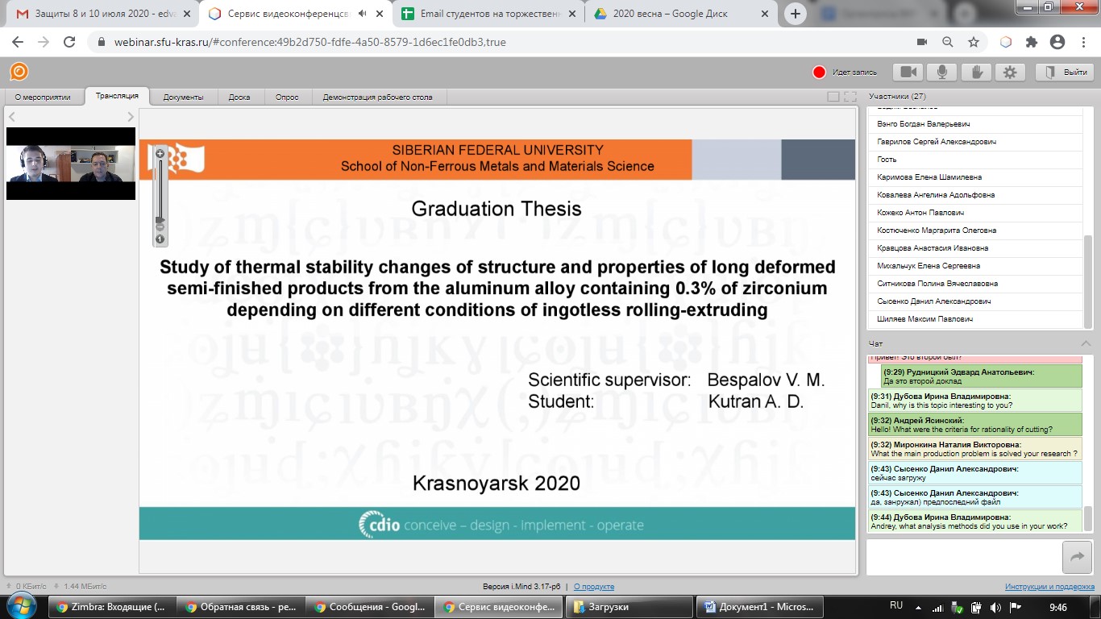This screenshot has width=1101, height=619.
Task: Show next video with right chevron
Action: [x=131, y=118]
